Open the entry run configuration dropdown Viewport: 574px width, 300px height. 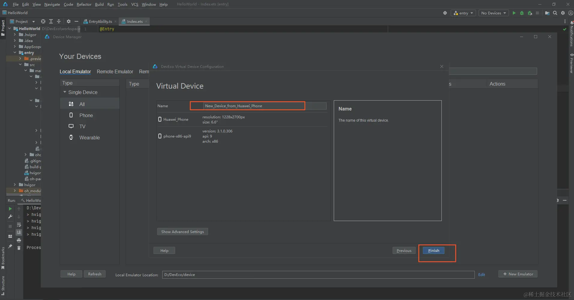(463, 13)
